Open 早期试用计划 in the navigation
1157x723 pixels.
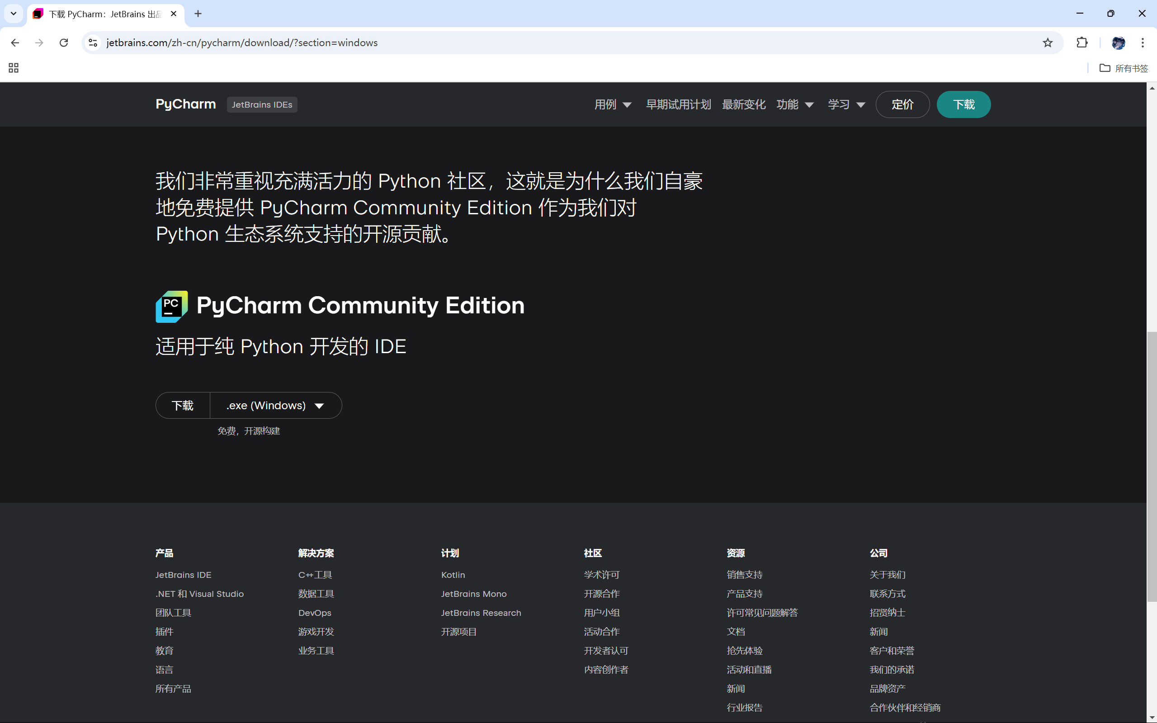pyautogui.click(x=679, y=104)
